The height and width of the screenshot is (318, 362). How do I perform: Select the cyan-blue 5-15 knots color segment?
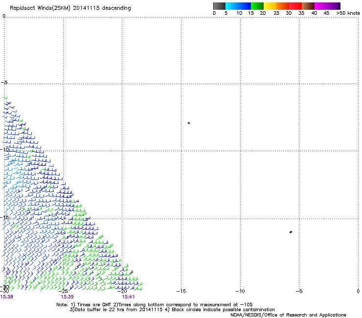[x=238, y=6]
